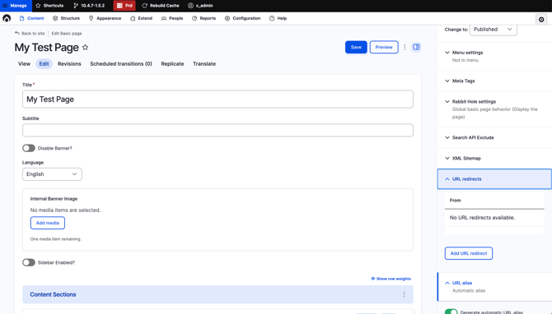Screen dimensions: 552x314
Task: Click into the Subtitle input field
Action: [218, 130]
